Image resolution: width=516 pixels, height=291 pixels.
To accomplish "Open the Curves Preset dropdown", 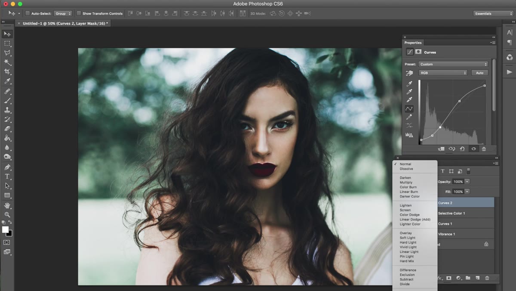I will coord(454,64).
